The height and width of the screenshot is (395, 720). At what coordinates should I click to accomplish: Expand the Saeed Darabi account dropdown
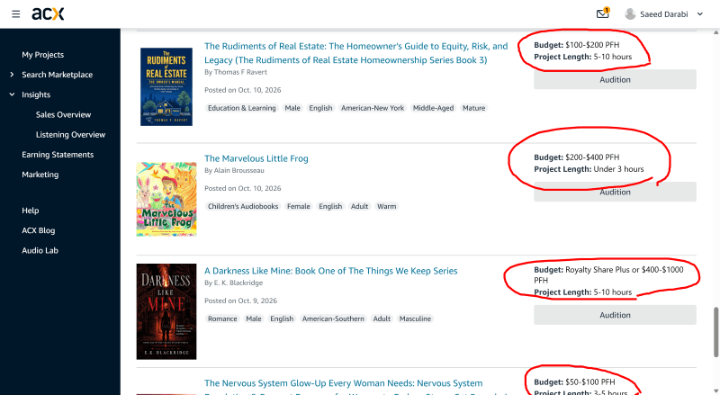pos(700,13)
